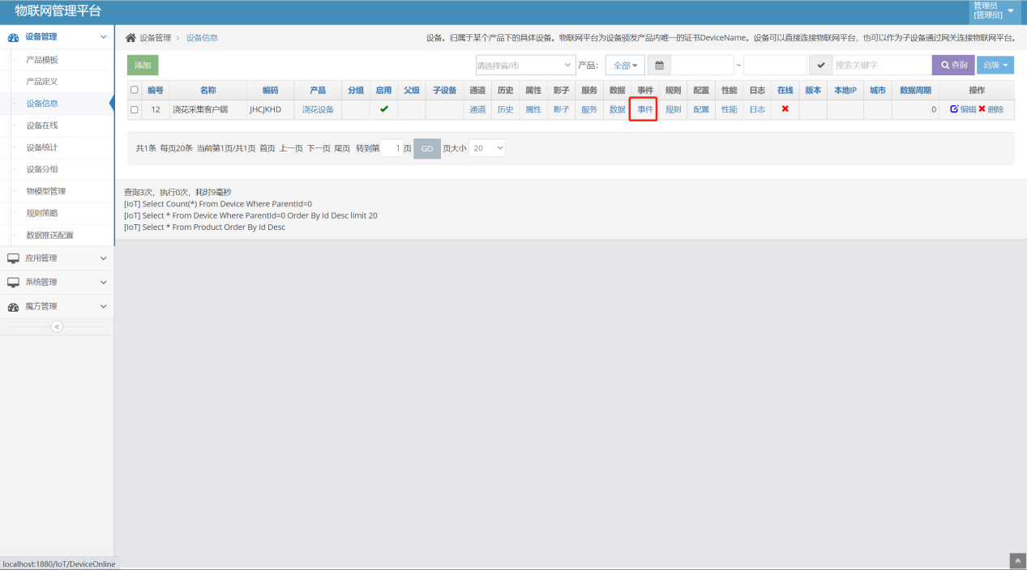
Task: Click the end date input field
Action: [x=775, y=65]
